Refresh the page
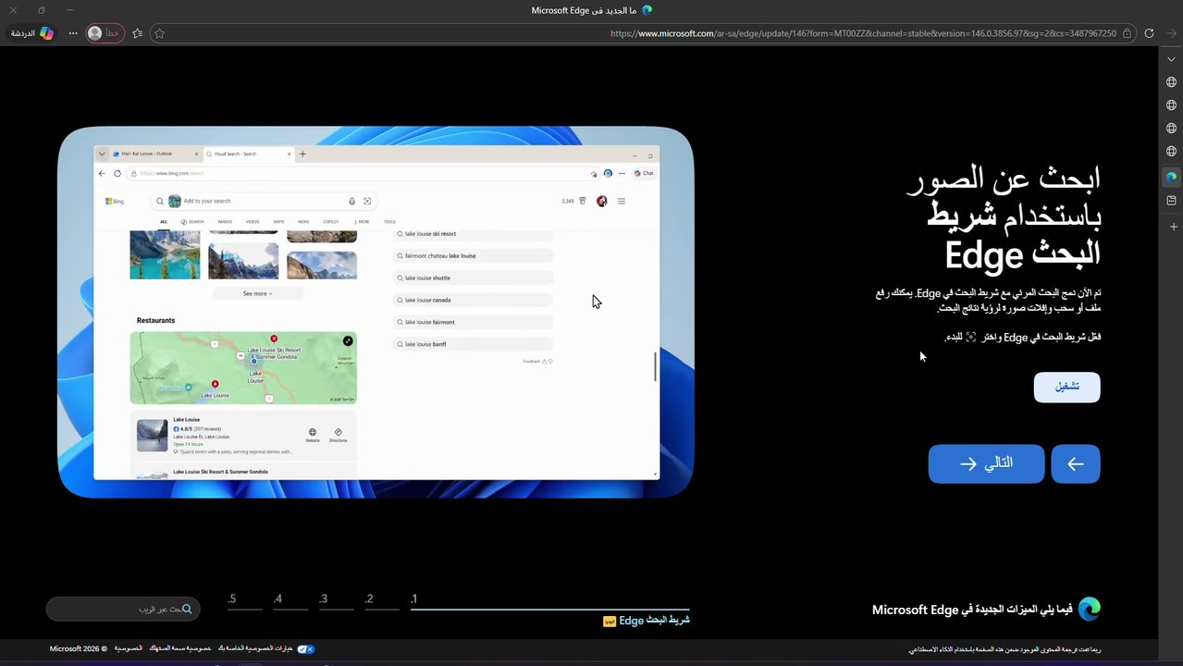Screen dimensions: 1183x666 tap(1149, 33)
